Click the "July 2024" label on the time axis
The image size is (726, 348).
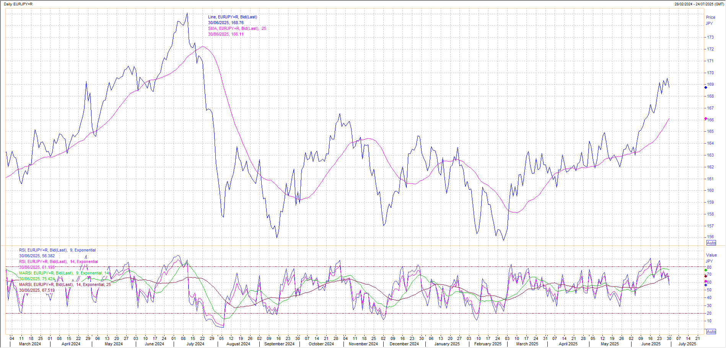[x=195, y=344]
